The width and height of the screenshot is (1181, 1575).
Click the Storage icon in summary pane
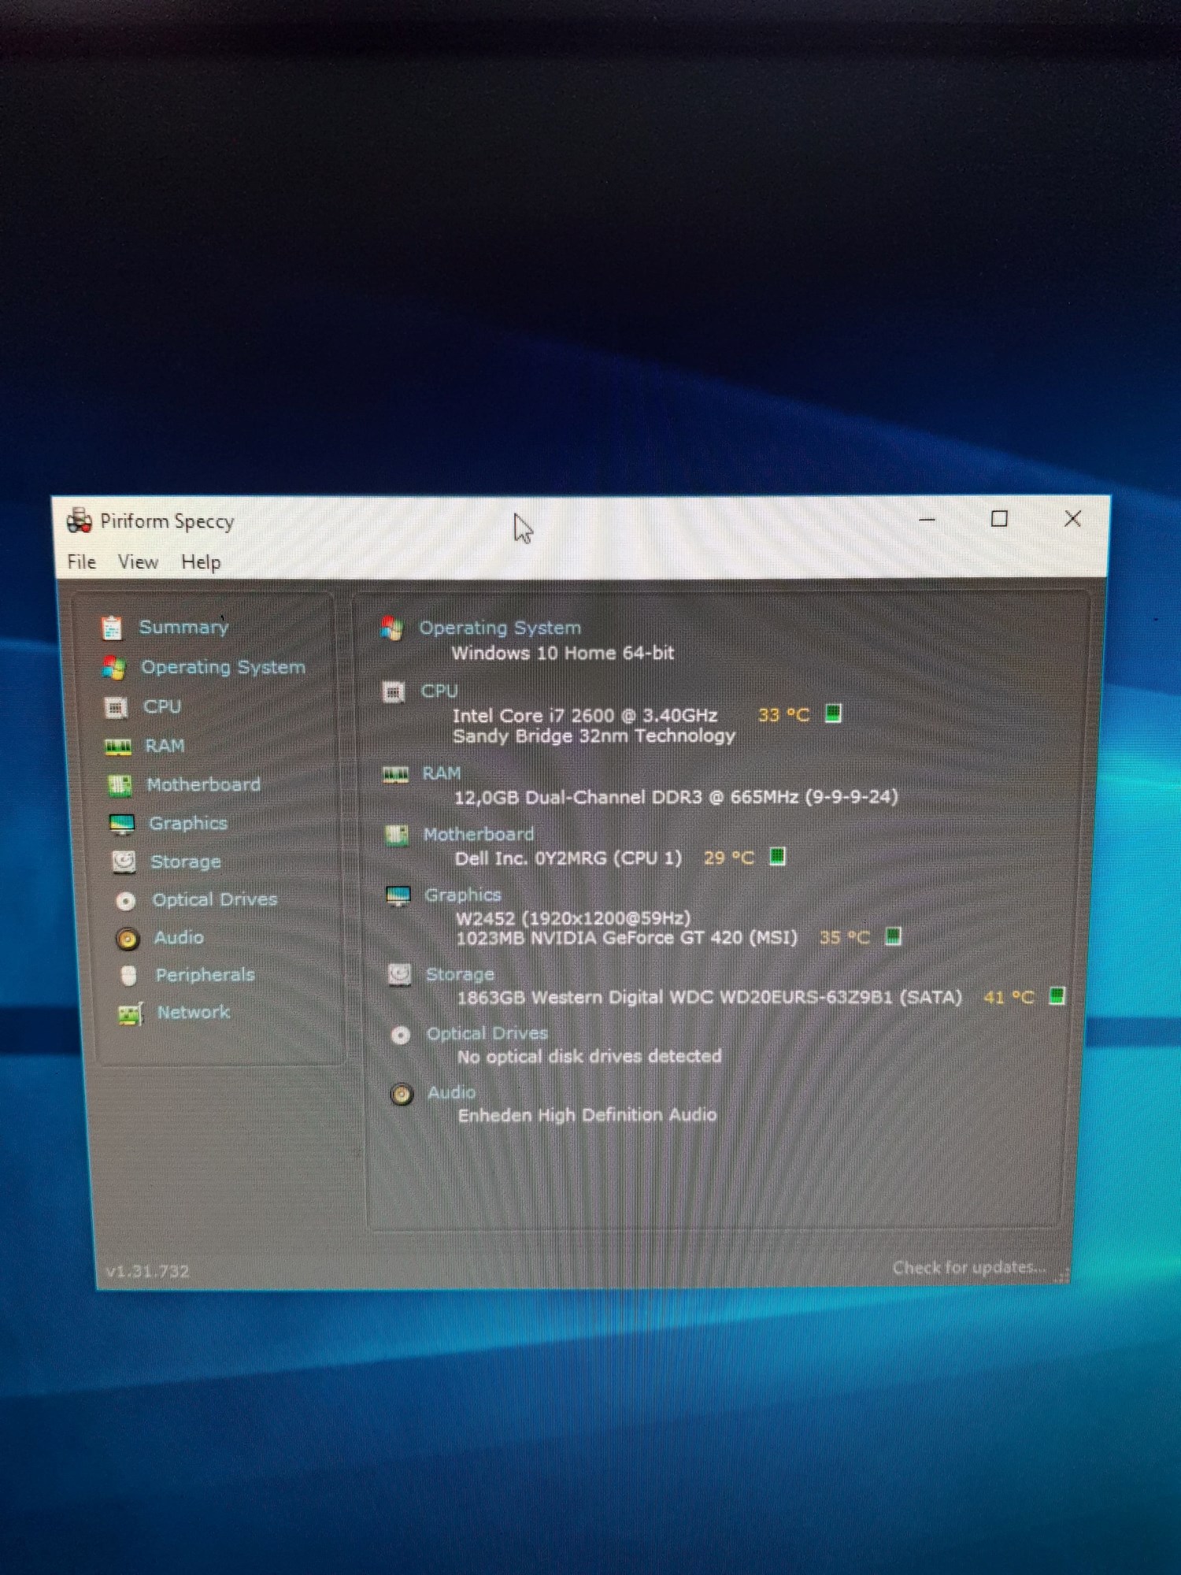tap(400, 975)
